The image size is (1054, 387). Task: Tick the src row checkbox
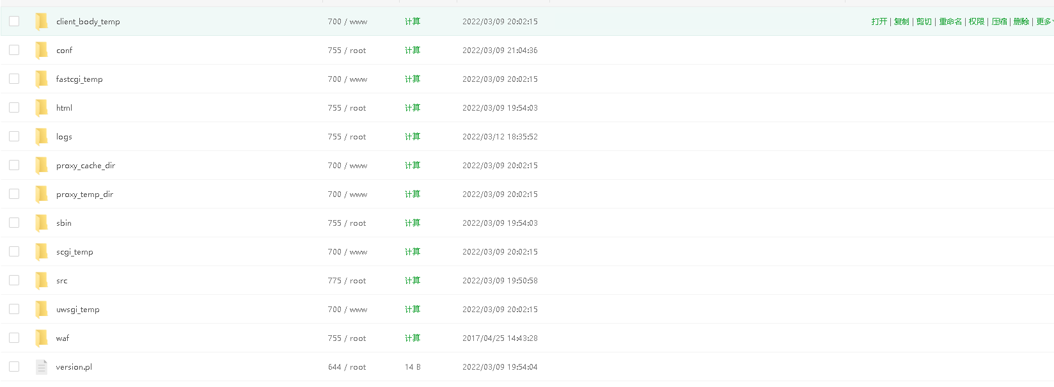point(14,280)
